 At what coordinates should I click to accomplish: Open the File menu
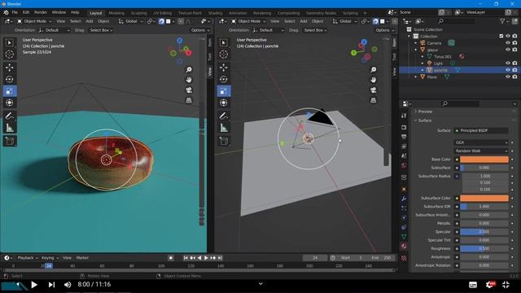[x=15, y=12]
